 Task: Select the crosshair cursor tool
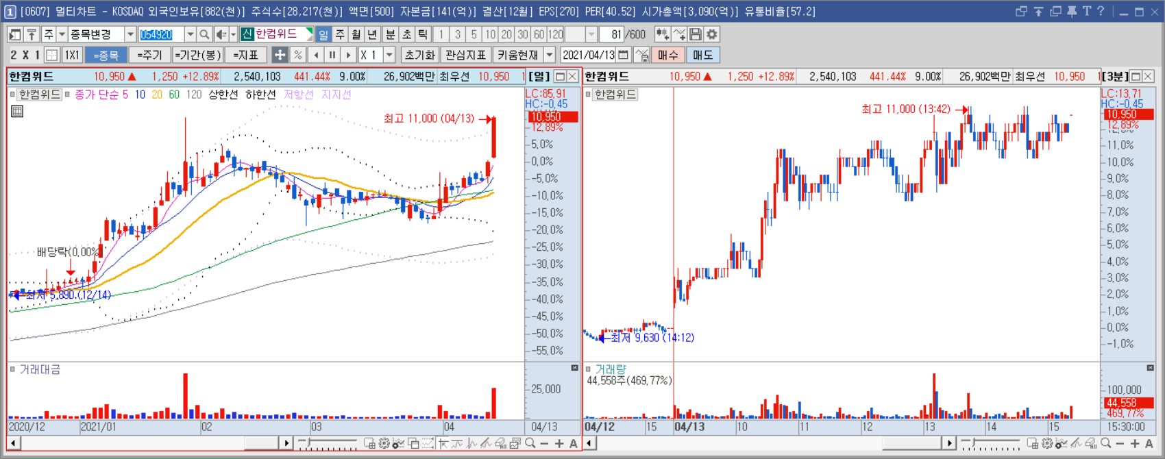pos(280,55)
